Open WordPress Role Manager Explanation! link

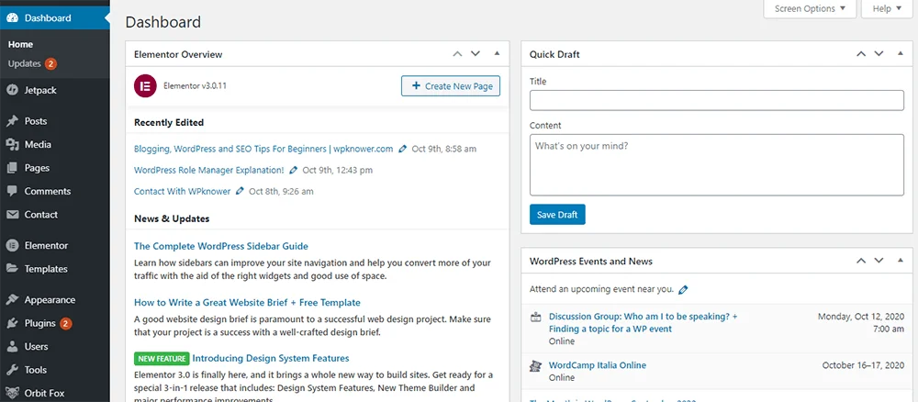(209, 171)
